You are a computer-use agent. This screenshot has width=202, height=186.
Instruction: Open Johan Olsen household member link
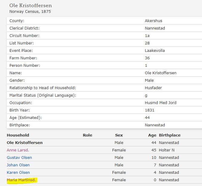click(x=18, y=165)
